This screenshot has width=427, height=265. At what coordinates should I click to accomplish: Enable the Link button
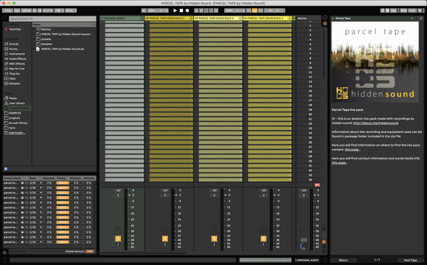[x=8, y=10]
